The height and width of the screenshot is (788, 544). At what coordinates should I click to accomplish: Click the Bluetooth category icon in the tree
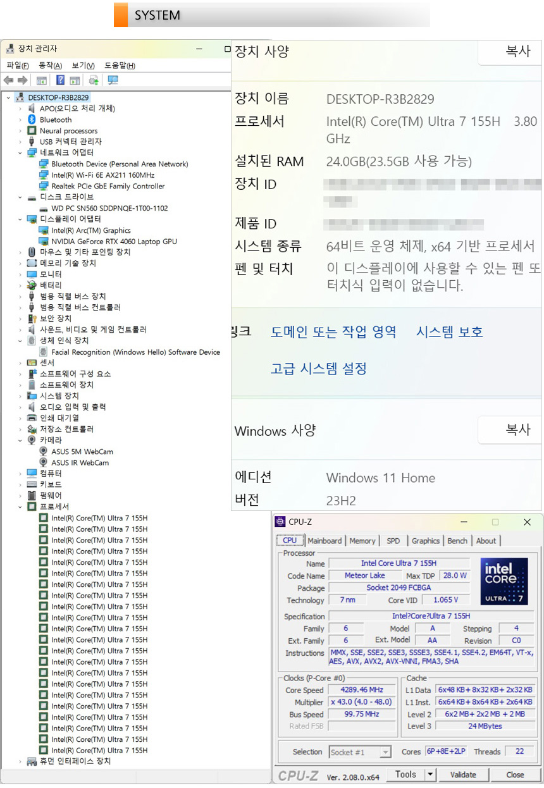pyautogui.click(x=32, y=120)
